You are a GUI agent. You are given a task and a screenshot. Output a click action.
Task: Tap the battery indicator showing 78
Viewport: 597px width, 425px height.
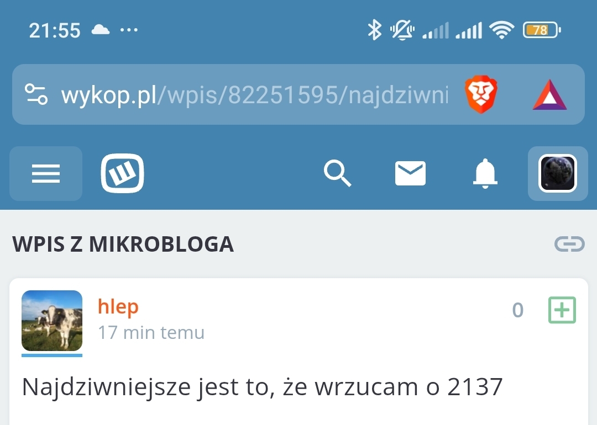point(542,30)
